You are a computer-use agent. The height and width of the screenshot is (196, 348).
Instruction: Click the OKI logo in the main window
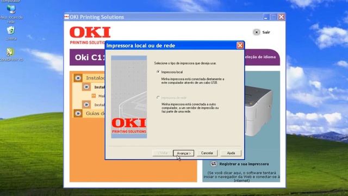click(x=90, y=33)
